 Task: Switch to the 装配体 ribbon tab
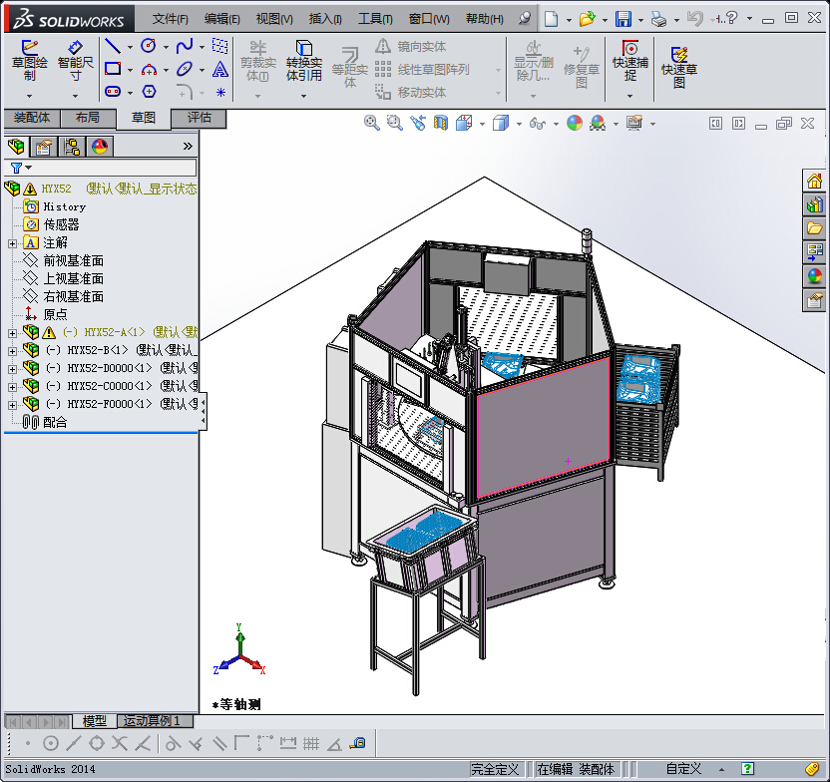[x=32, y=118]
